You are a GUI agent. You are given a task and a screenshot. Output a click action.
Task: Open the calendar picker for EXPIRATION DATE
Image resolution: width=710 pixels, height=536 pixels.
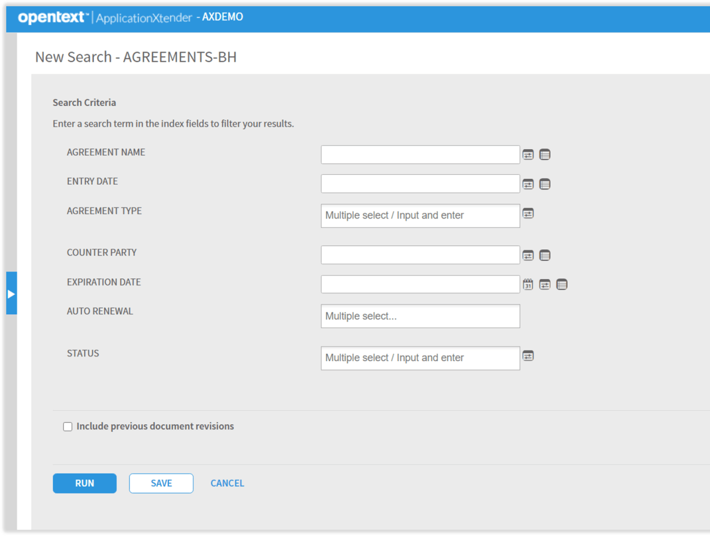point(528,284)
